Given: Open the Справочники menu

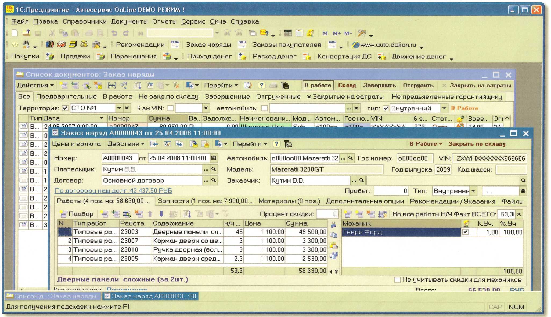Looking at the screenshot, I should point(84,21).
